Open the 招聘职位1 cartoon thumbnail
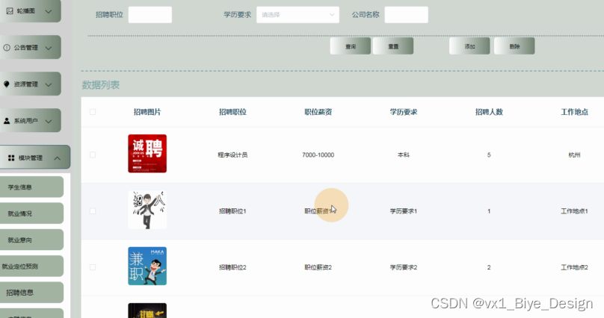 [147, 210]
